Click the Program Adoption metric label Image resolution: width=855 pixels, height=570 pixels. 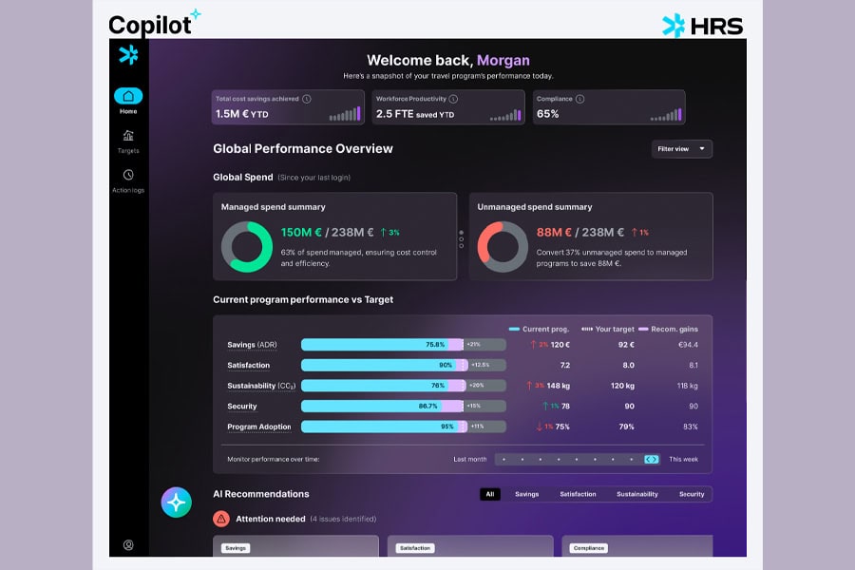(x=259, y=427)
